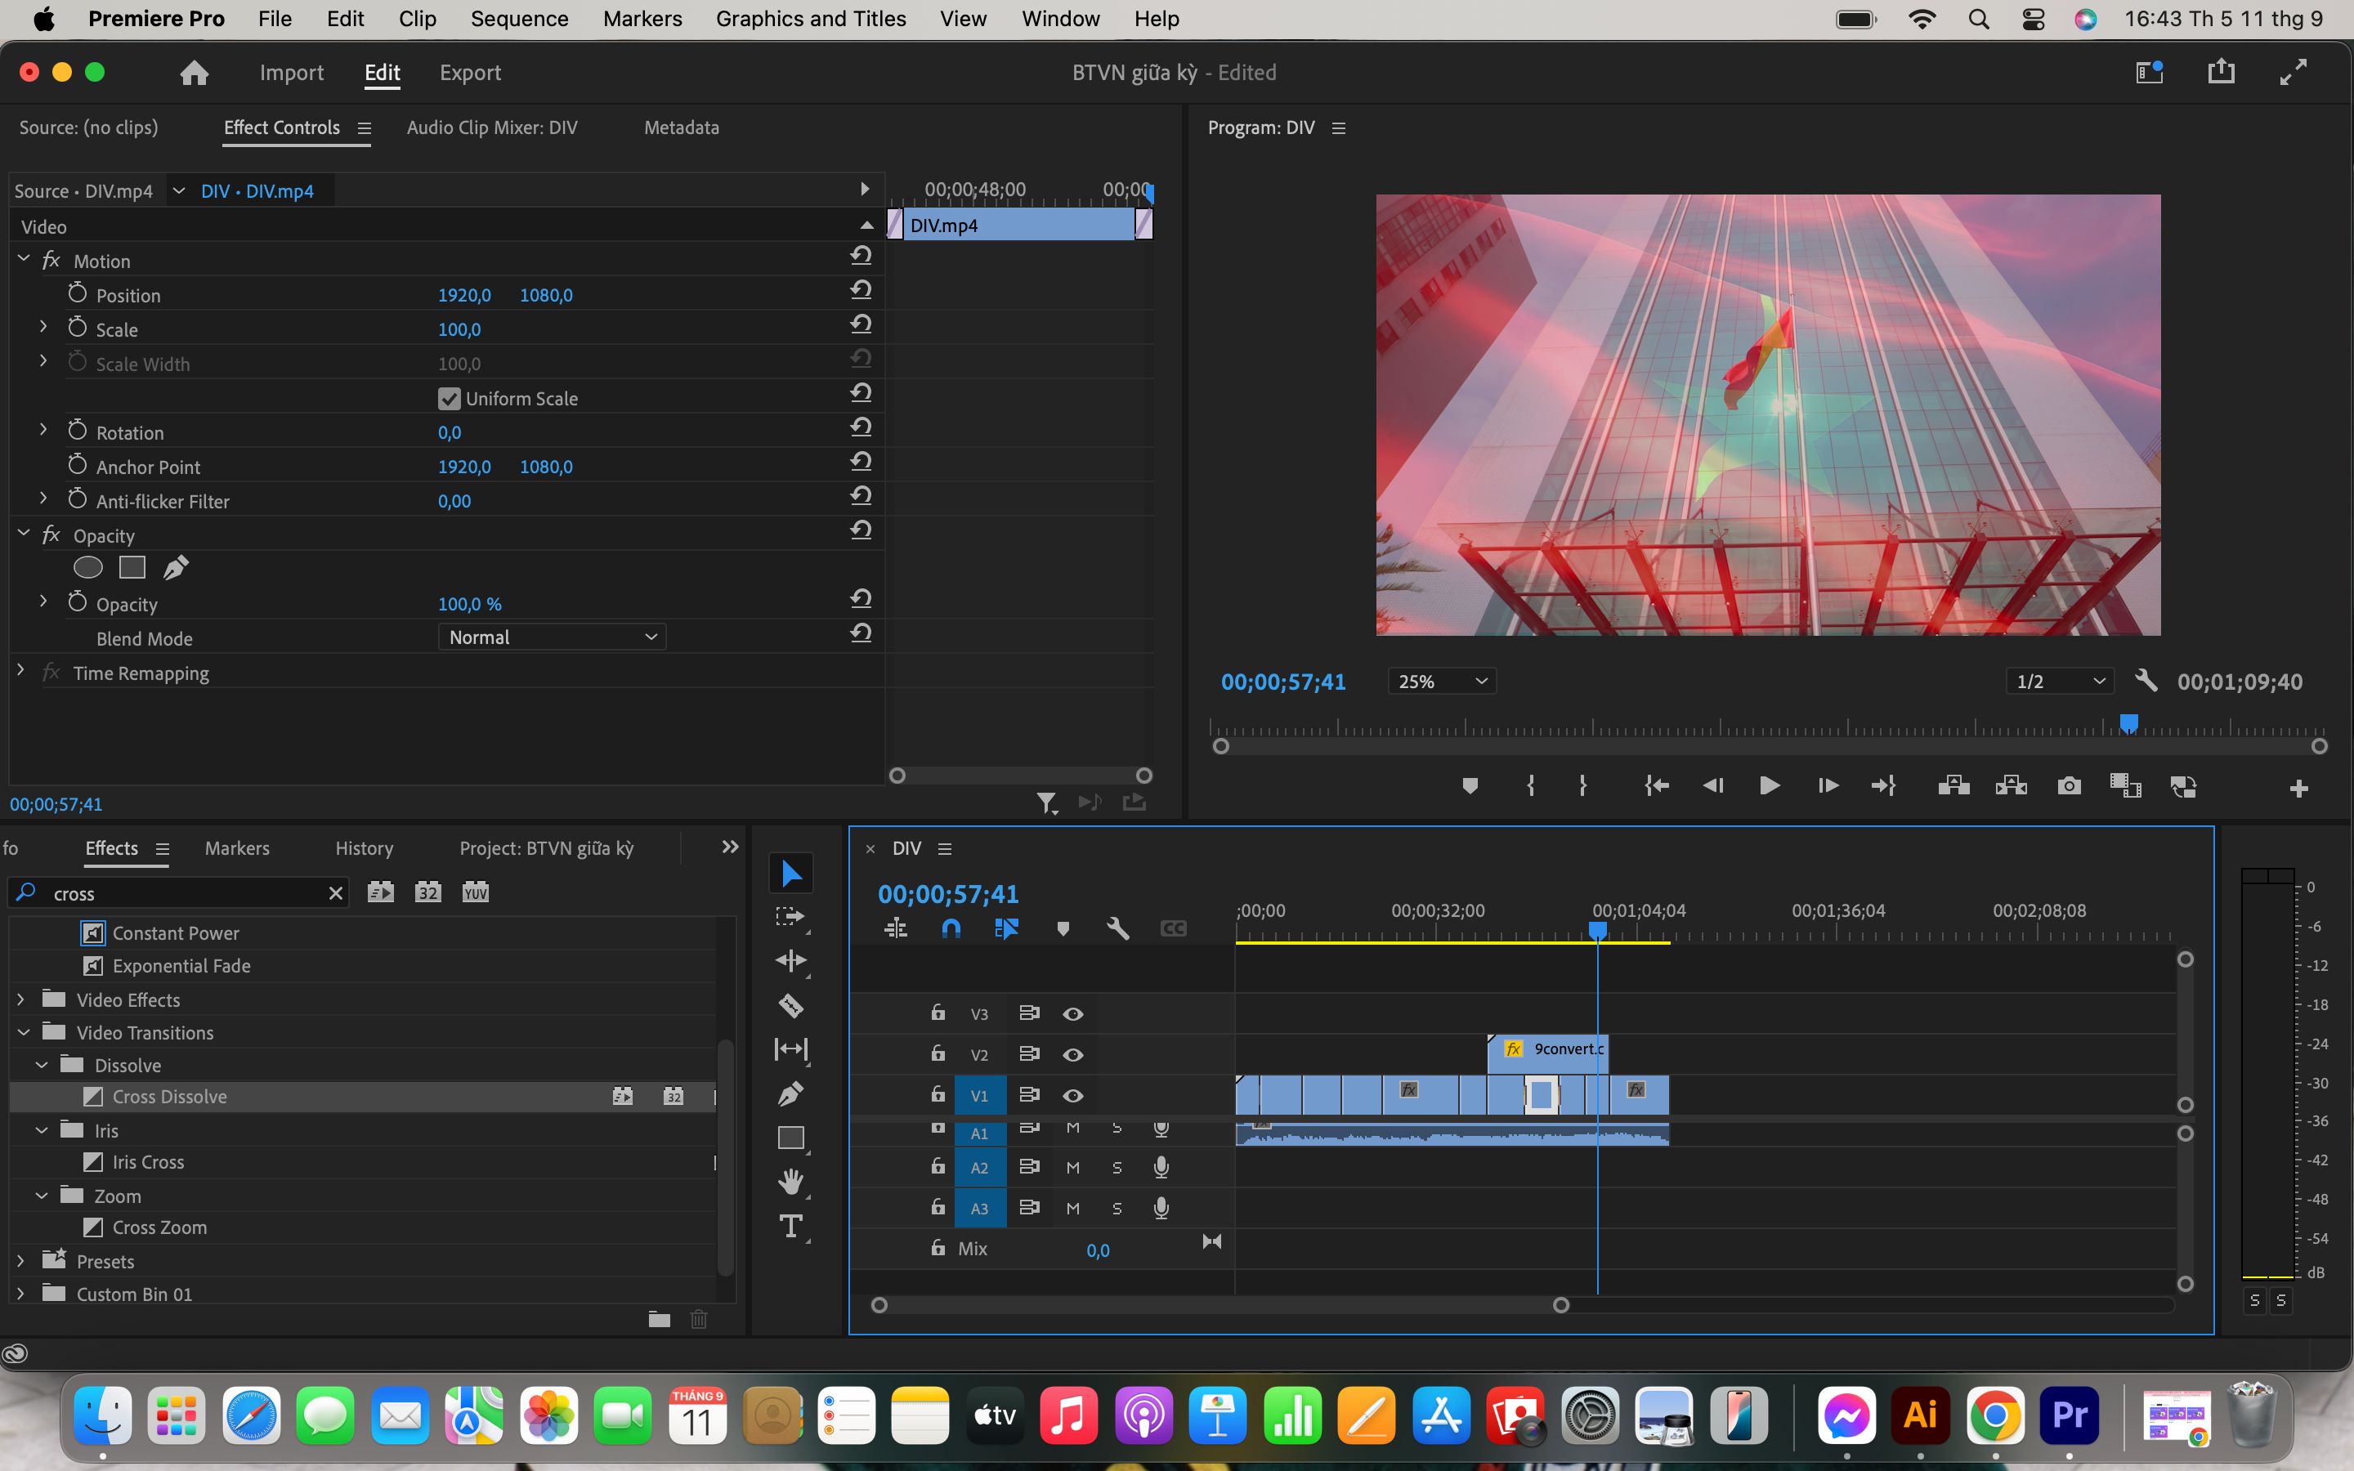Screen dimensions: 2354x1471
Task: Select the Track Select Forward tool
Action: [x=791, y=916]
